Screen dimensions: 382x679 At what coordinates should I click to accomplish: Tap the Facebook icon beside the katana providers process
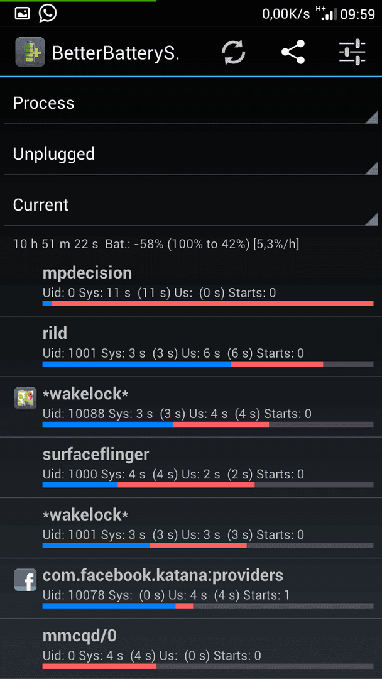25,580
